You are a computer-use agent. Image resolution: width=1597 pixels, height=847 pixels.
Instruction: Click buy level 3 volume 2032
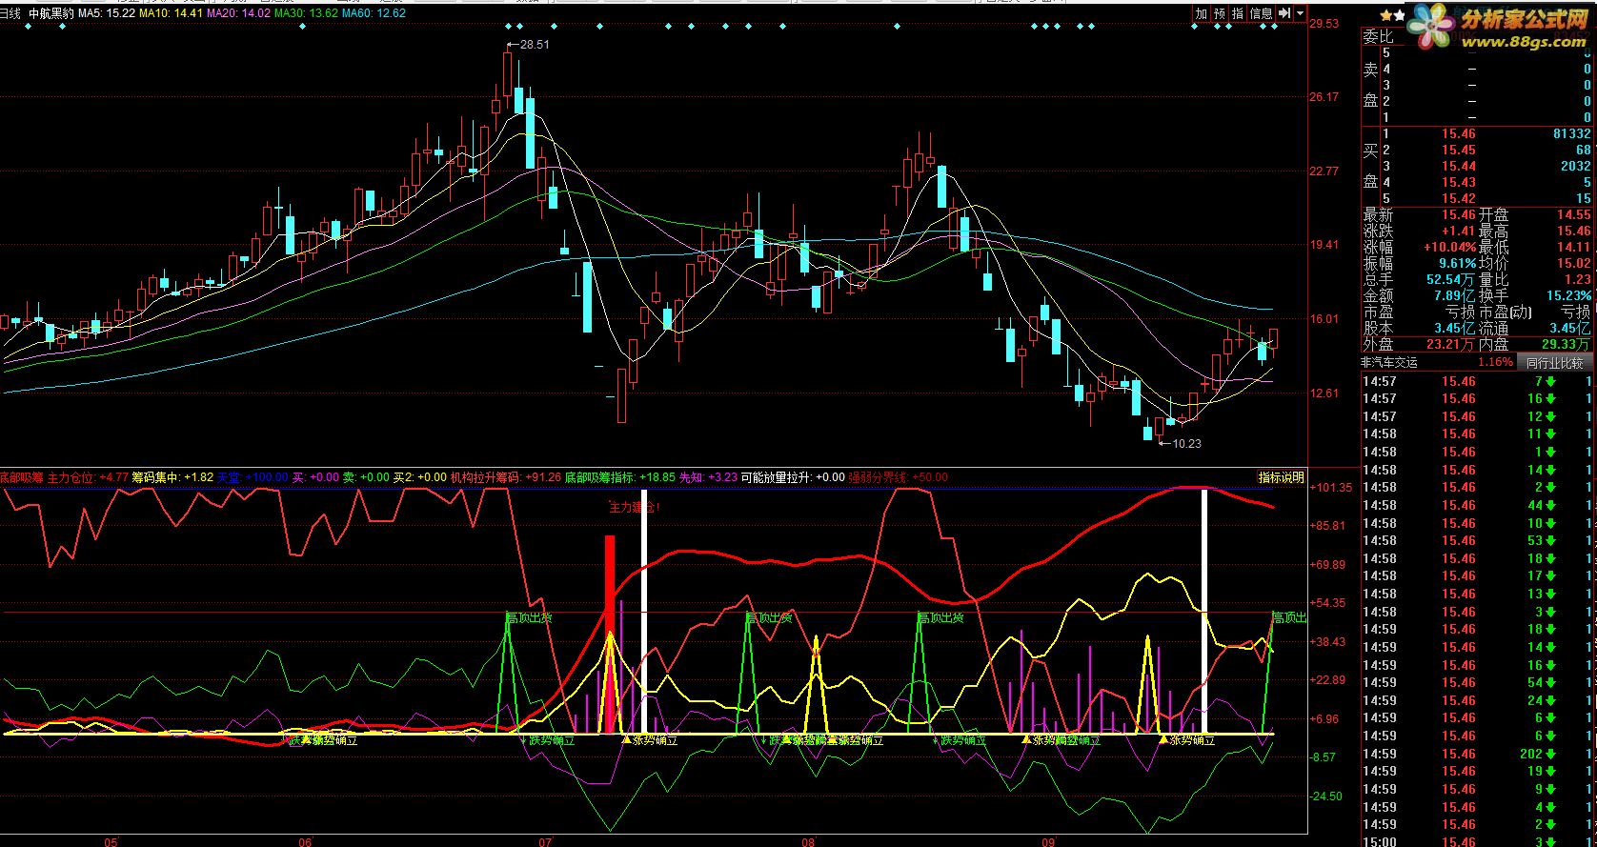1575,167
